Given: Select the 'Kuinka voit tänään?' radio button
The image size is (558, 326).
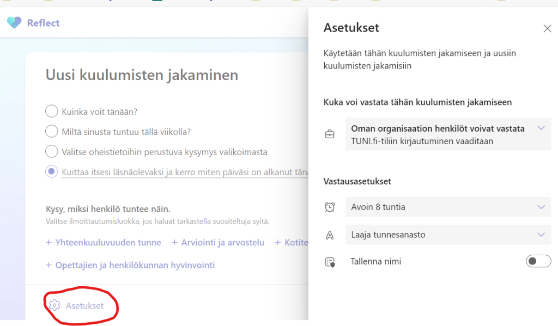Looking at the screenshot, I should (x=52, y=112).
